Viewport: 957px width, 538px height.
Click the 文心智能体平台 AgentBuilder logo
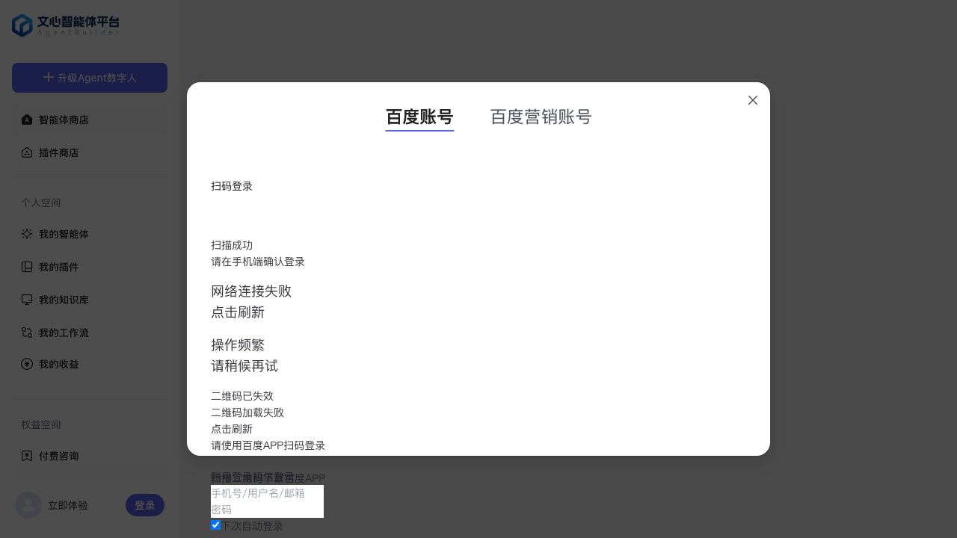coord(66,25)
